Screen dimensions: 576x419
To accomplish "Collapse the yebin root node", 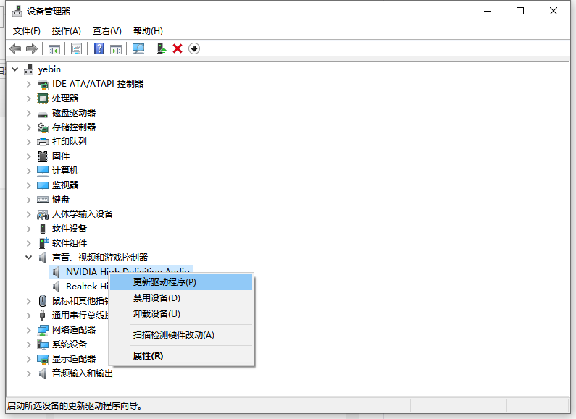I will pos(15,69).
